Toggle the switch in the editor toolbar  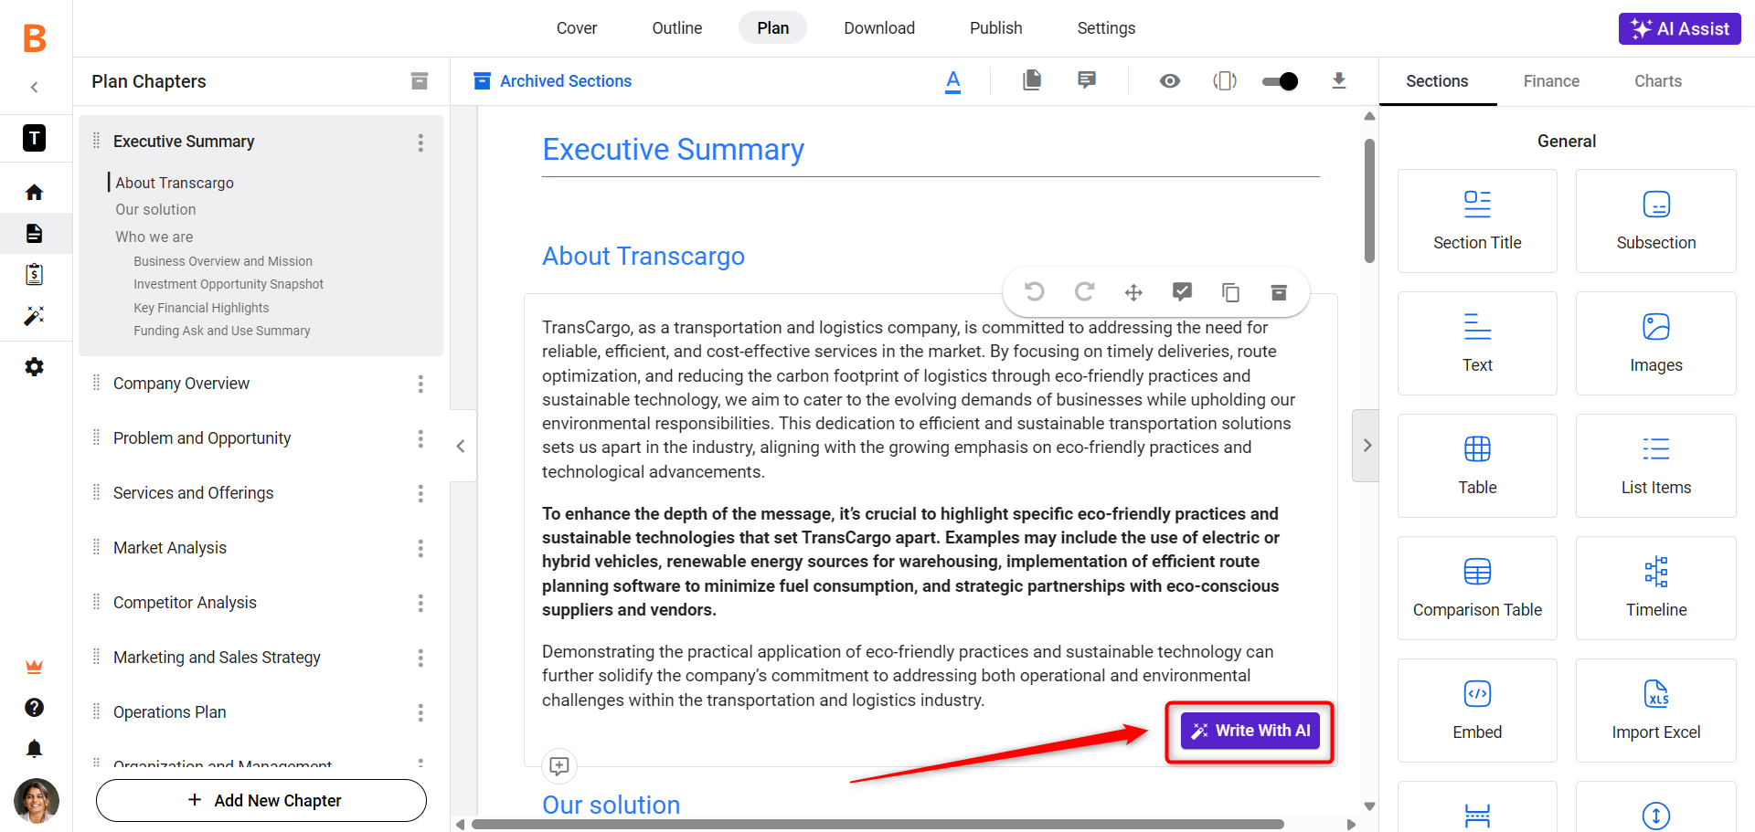click(x=1280, y=81)
